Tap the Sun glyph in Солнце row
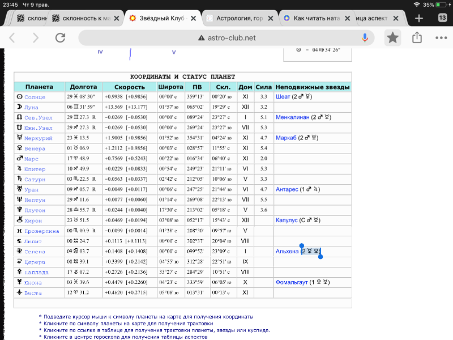The height and width of the screenshot is (340, 453). click(x=19, y=96)
